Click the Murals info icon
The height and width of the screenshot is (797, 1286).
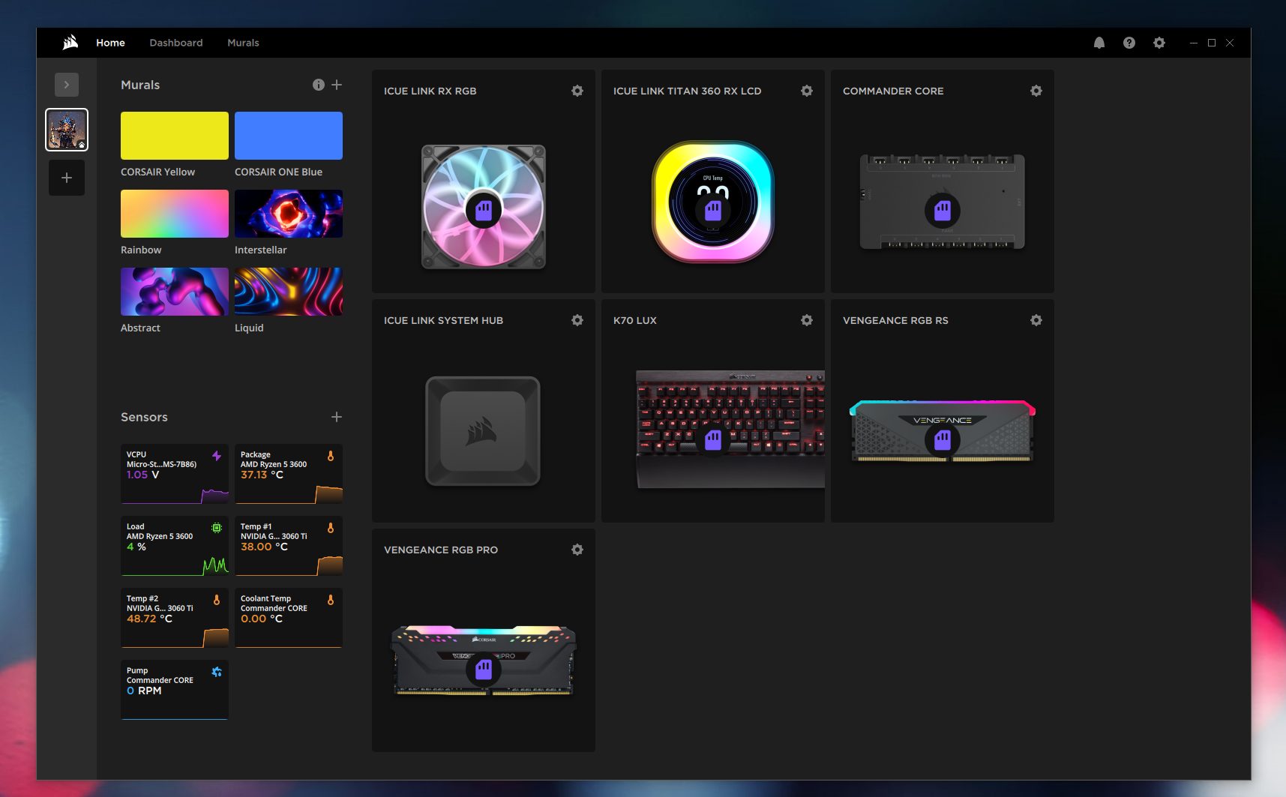319,85
